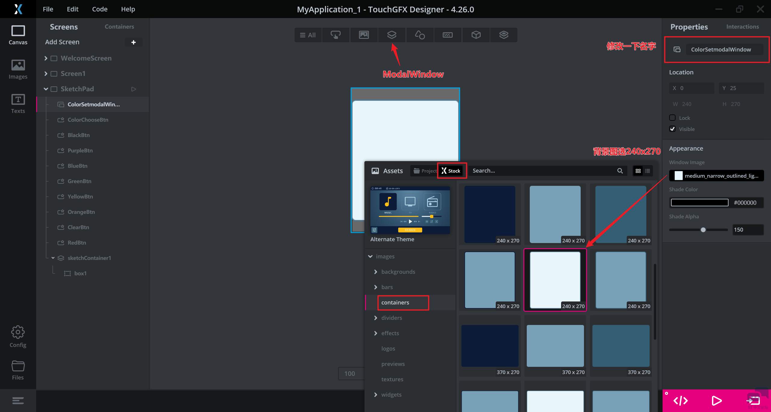Click the Shade Color swatch

coord(699,203)
